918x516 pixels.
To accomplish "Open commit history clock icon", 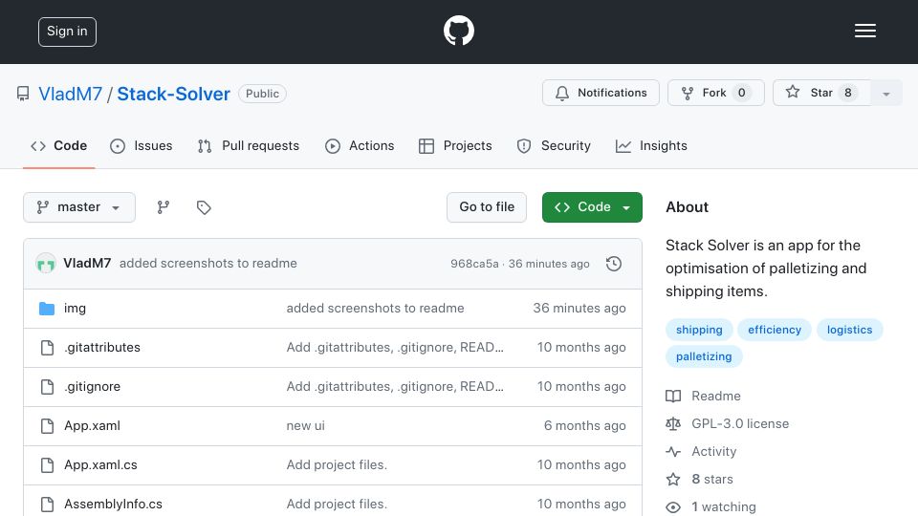I will [614, 264].
